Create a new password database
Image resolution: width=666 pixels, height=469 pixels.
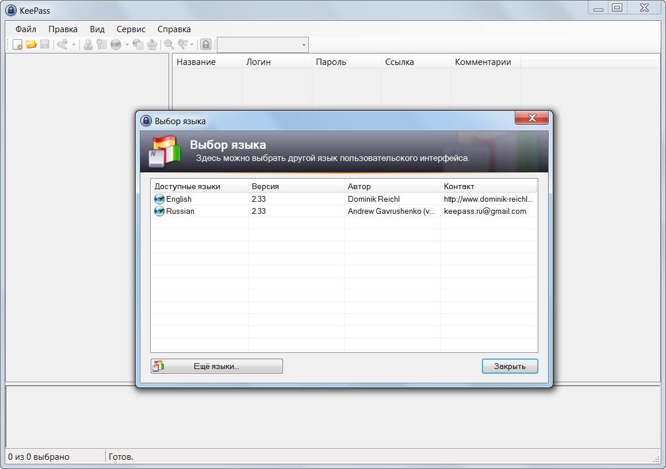pyautogui.click(x=18, y=44)
